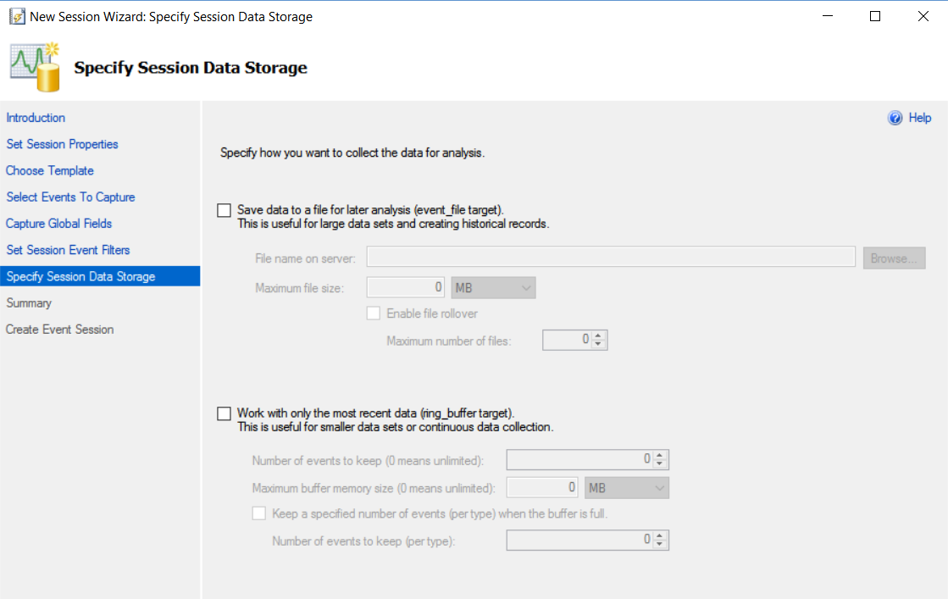Enable Save data to a file checkbox
The image size is (948, 599).
[x=224, y=210]
